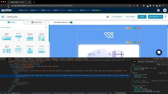
Task: Click the campaign name field 'clearing cache'
Action: 19,17
